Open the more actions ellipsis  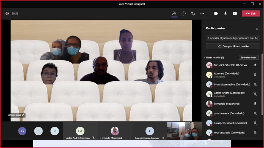tap(202, 13)
